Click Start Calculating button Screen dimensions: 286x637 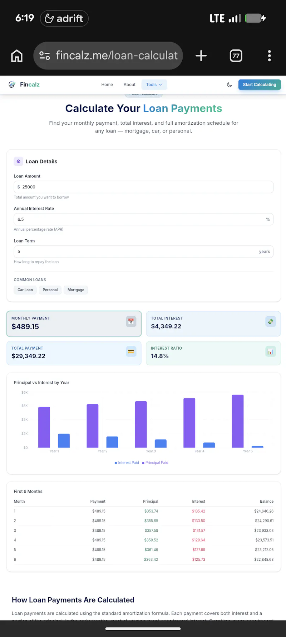click(x=260, y=85)
